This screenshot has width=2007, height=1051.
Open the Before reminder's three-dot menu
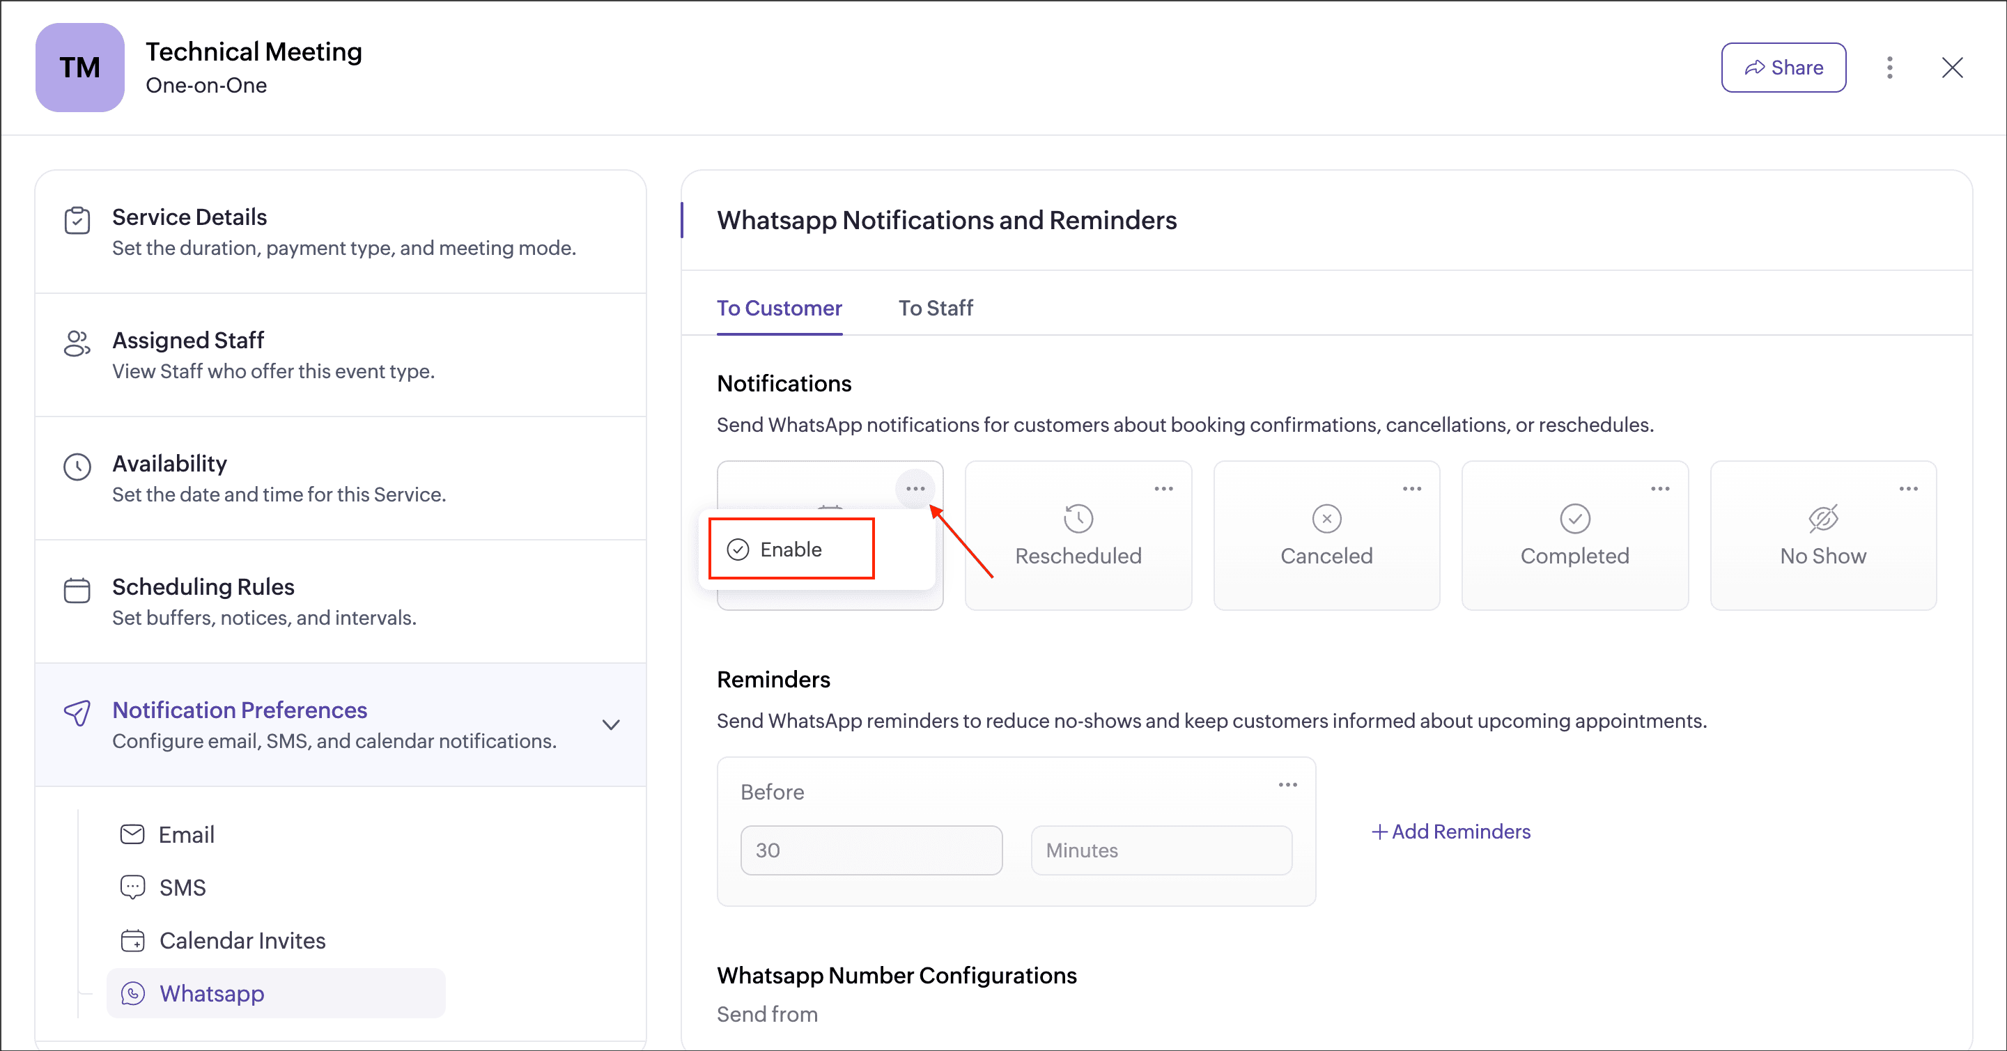pos(1287,784)
